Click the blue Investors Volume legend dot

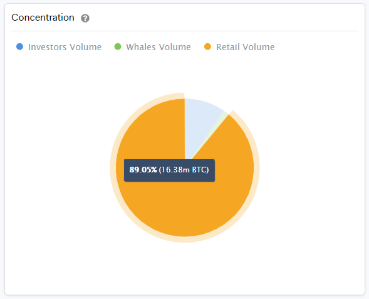pyautogui.click(x=20, y=46)
